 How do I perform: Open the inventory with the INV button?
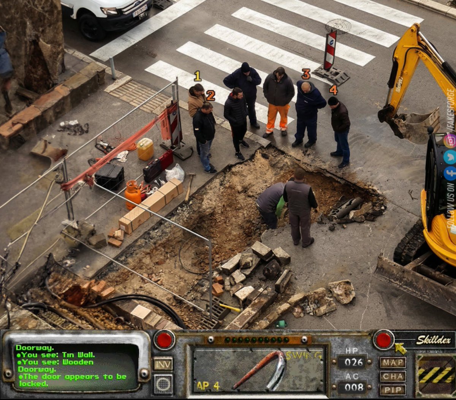click(x=163, y=364)
